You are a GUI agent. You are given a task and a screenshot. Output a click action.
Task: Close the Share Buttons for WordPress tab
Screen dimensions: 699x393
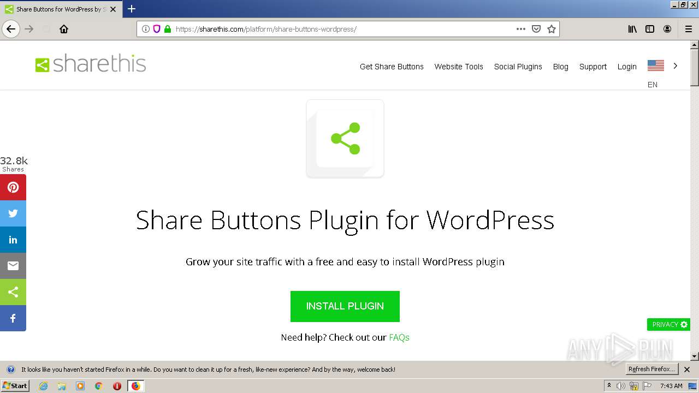point(113,9)
